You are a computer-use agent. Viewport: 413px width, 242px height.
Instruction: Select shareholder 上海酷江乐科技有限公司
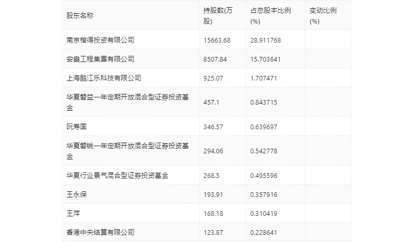tap(104, 78)
